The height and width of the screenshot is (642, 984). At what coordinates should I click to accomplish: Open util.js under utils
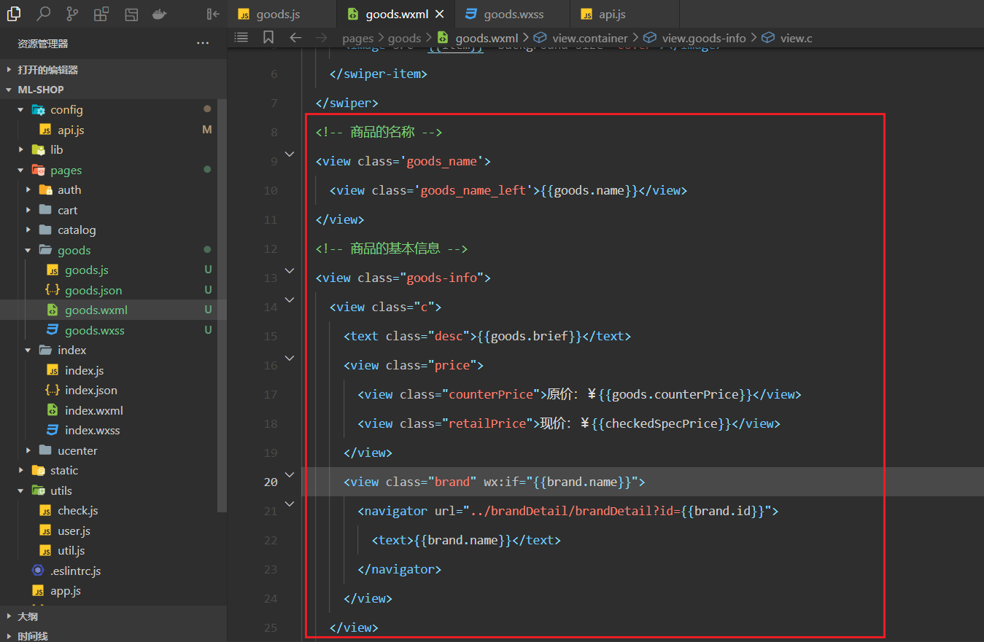tap(71, 551)
